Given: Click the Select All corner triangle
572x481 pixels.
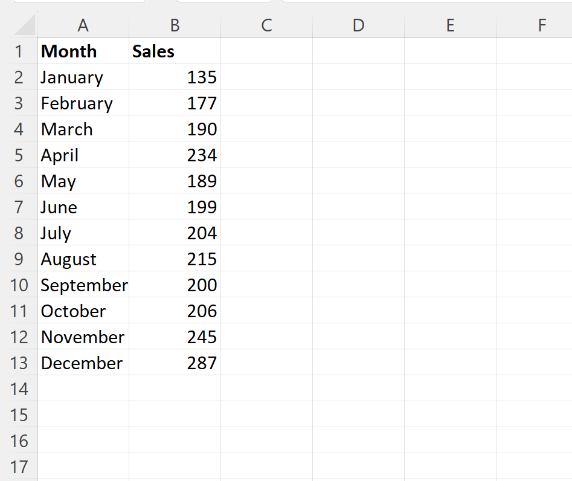Looking at the screenshot, I should pyautogui.click(x=25, y=25).
